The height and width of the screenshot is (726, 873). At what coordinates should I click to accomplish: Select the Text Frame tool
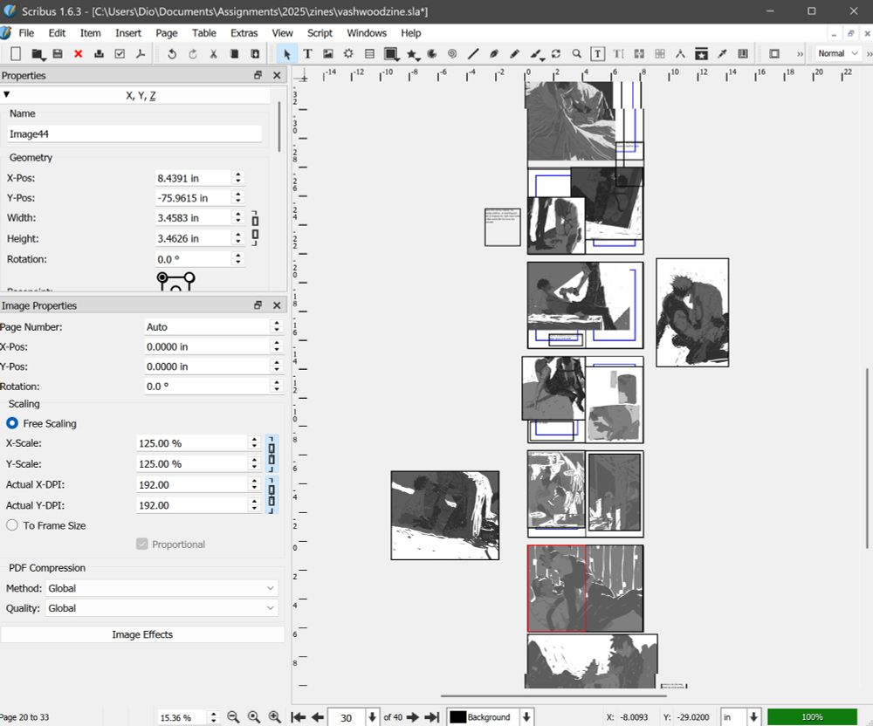(x=307, y=54)
